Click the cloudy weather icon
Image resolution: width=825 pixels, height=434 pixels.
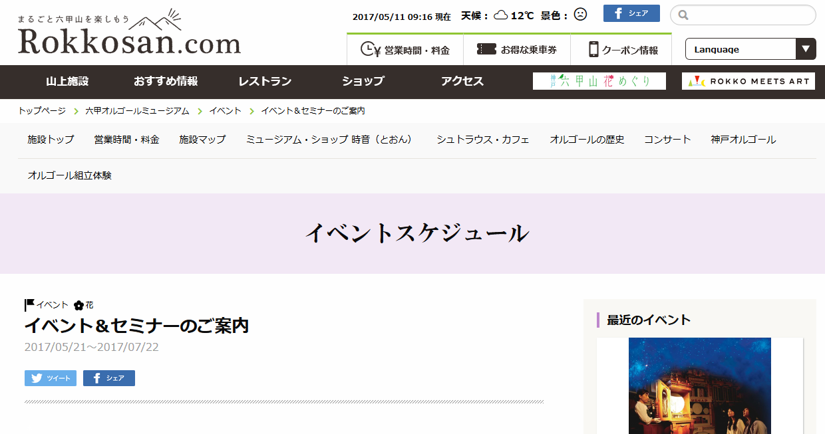tap(501, 15)
